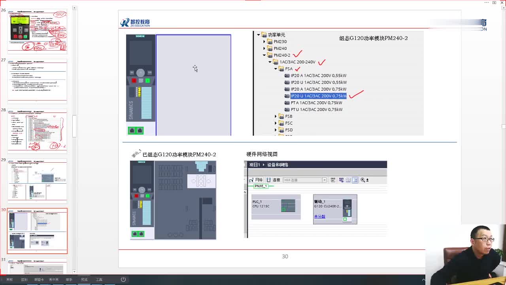Collapse the 功率单元 root folder arrow
Image resolution: width=506 pixels, height=285 pixels.
[x=259, y=35]
